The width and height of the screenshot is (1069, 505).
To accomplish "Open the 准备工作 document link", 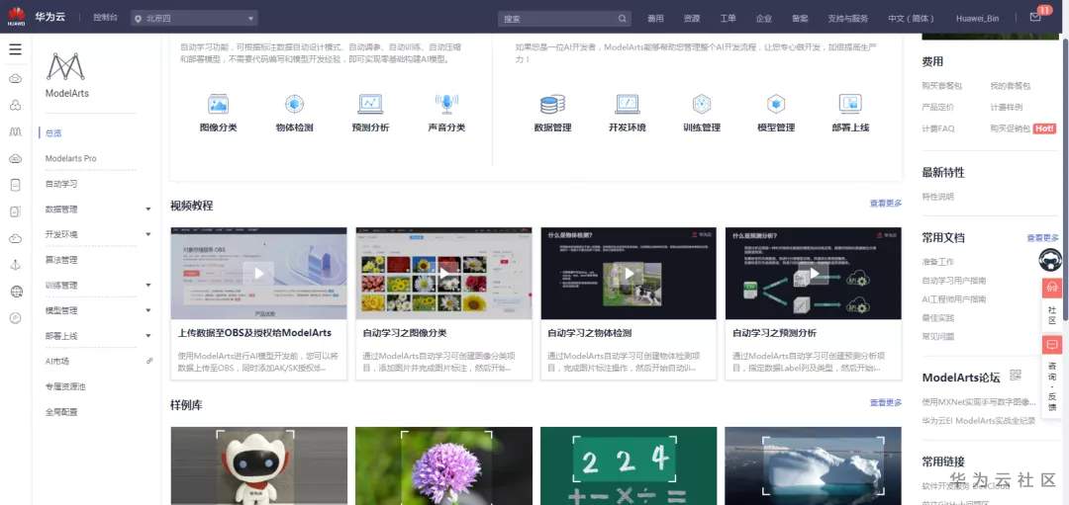I will pos(937,261).
